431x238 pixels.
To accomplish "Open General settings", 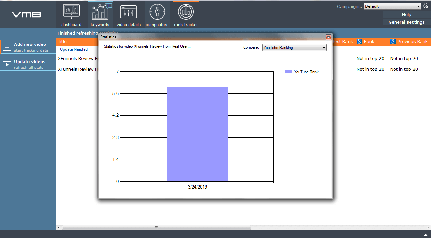I will coord(406,22).
